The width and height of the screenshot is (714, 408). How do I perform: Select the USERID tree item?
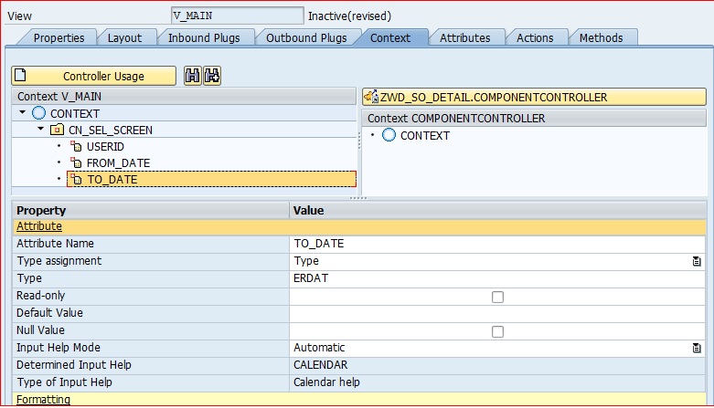[x=105, y=146]
